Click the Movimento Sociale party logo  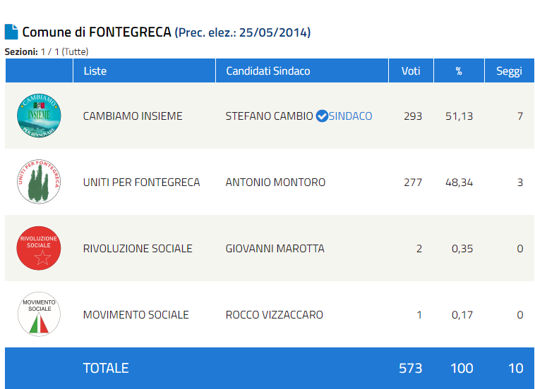[39, 314]
